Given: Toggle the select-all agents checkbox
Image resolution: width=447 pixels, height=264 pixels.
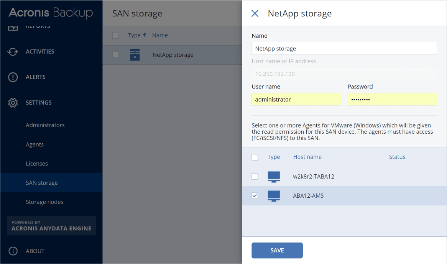Looking at the screenshot, I should (255, 157).
